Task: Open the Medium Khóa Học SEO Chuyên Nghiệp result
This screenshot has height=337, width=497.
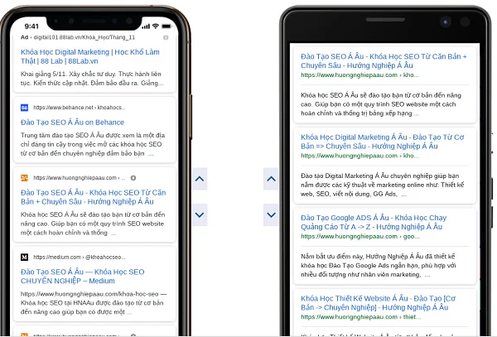Action: click(x=83, y=277)
